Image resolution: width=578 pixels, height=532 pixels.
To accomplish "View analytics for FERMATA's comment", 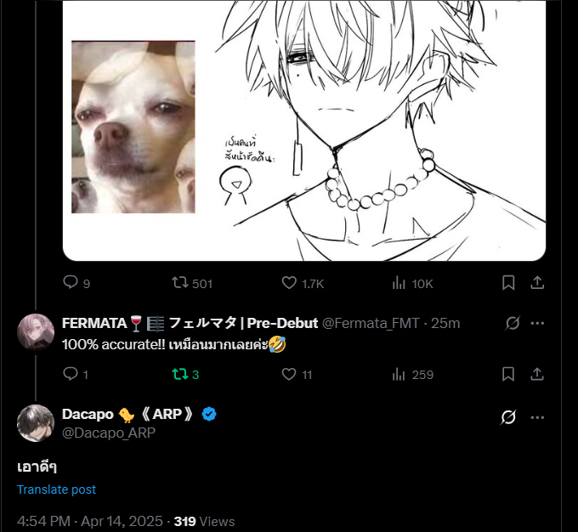I will click(398, 374).
